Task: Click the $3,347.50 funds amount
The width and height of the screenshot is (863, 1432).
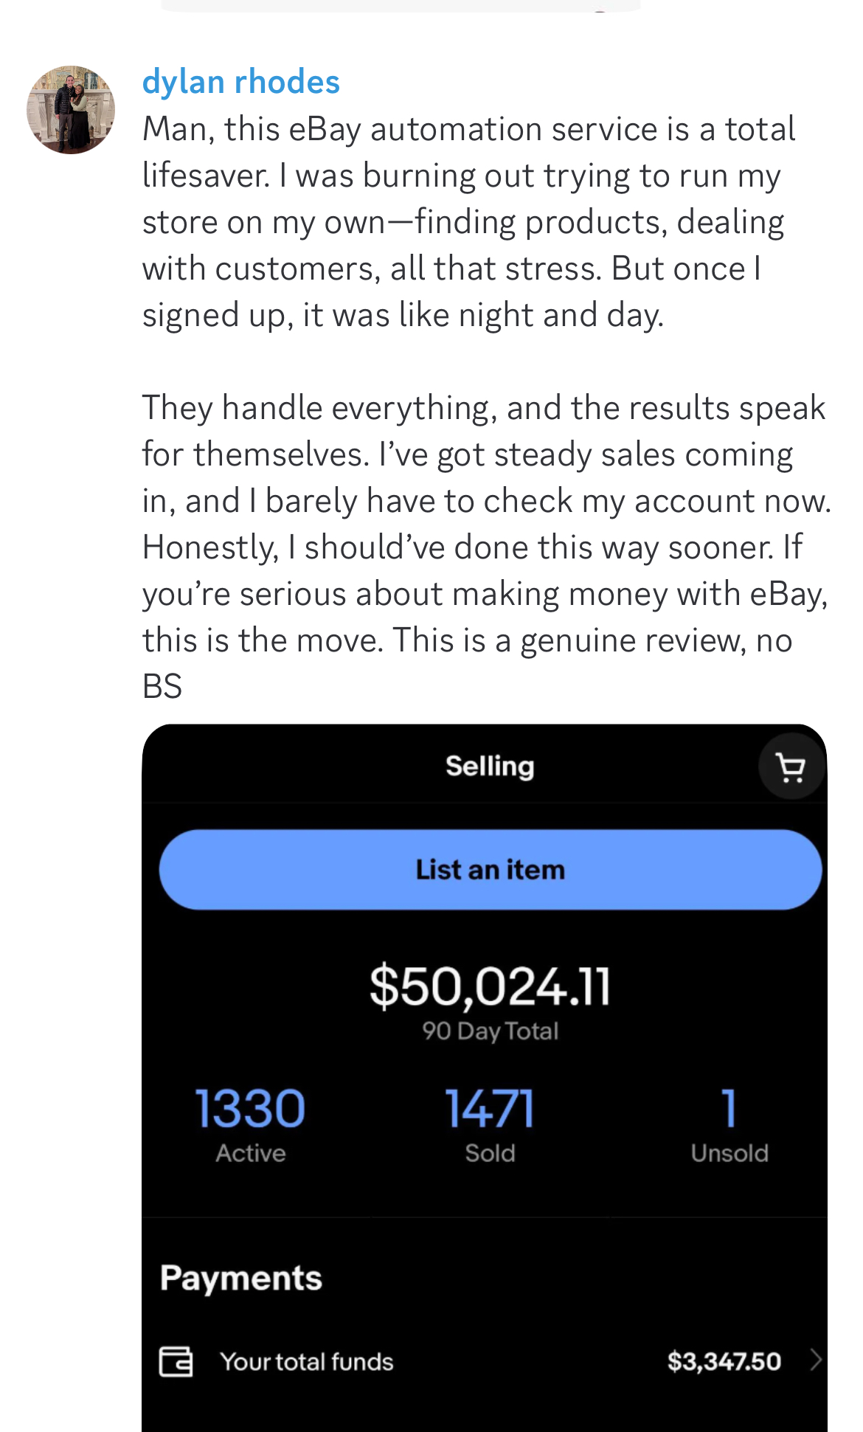Action: point(724,1362)
